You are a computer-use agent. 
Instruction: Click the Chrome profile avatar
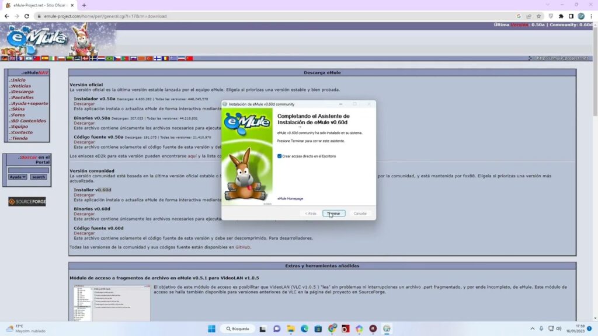point(581,16)
